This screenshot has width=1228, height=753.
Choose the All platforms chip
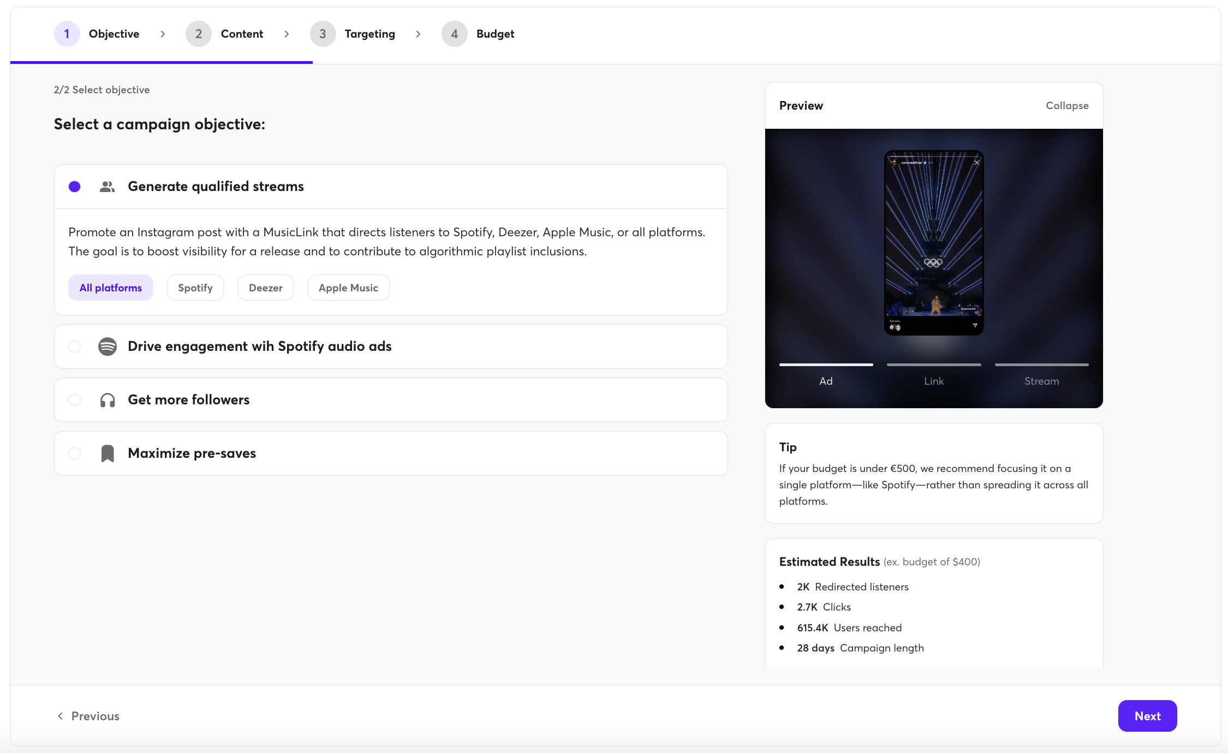tap(111, 288)
